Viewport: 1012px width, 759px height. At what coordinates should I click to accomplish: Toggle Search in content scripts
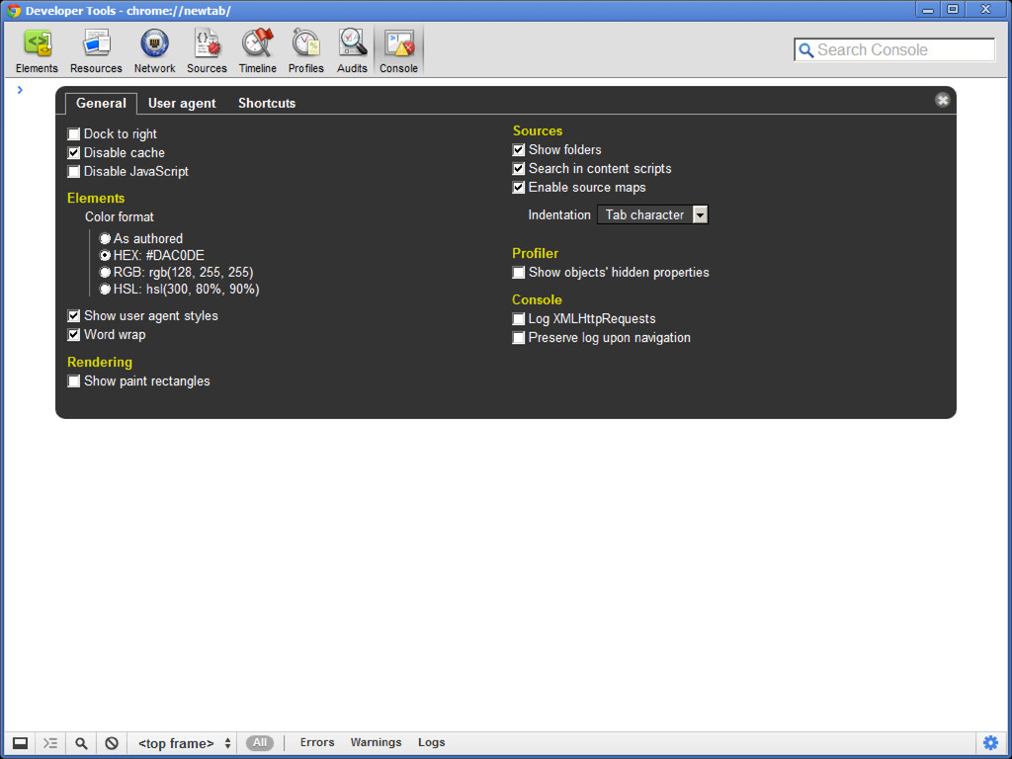[x=518, y=168]
